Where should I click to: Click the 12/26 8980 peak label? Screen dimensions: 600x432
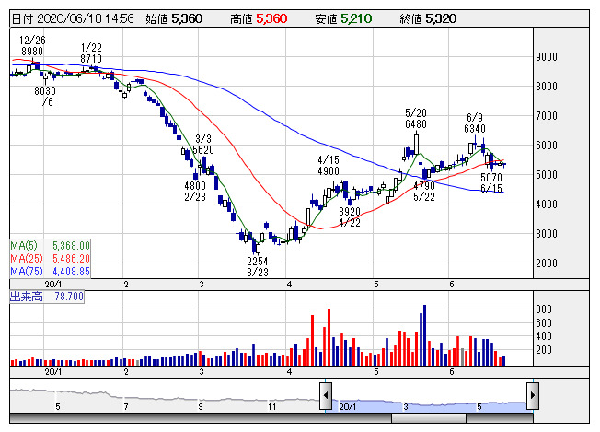[32, 45]
